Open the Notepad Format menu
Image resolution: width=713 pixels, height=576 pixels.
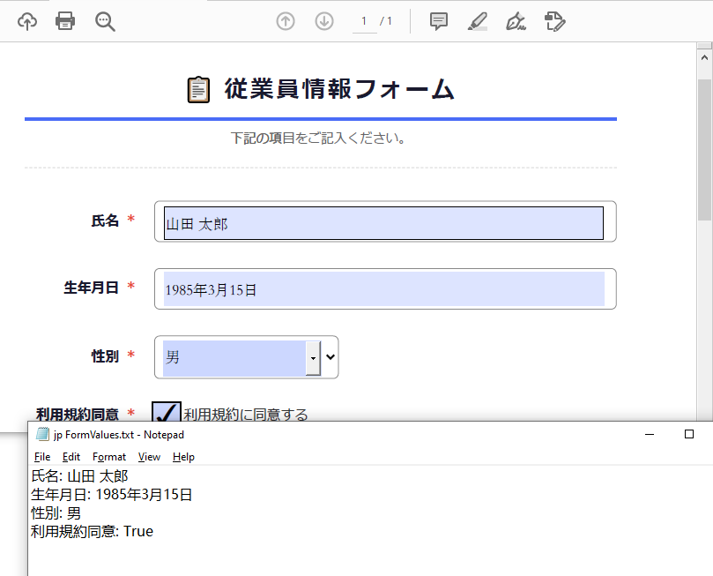click(109, 457)
